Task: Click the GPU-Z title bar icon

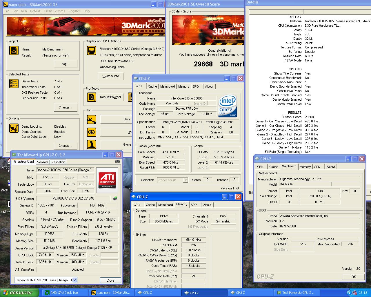Action: pos(14,155)
